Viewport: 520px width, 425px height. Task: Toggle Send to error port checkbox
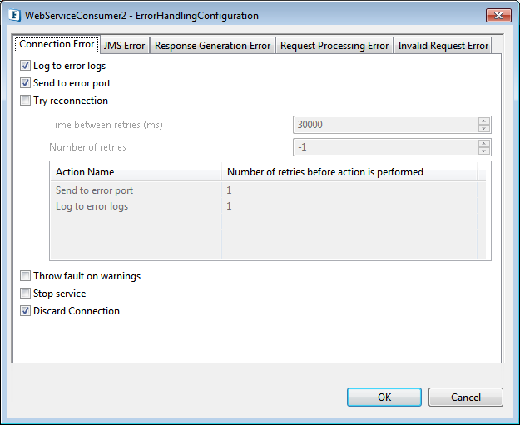coord(25,82)
